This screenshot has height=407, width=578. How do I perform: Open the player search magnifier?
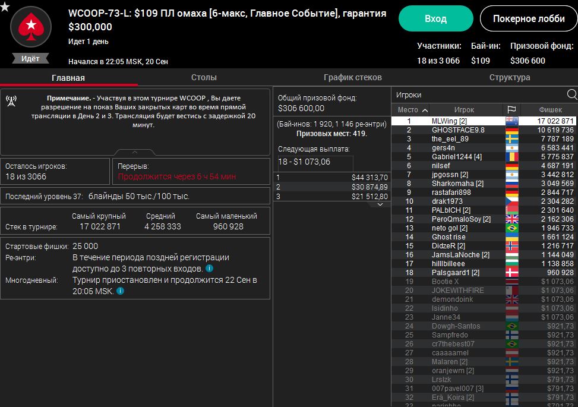coord(572,94)
